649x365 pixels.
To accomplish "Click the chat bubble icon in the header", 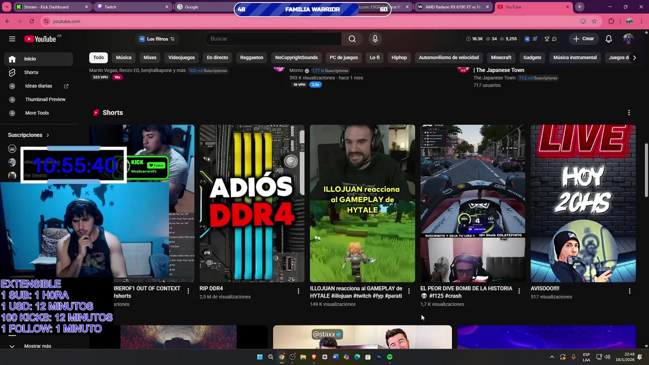I will 554,39.
